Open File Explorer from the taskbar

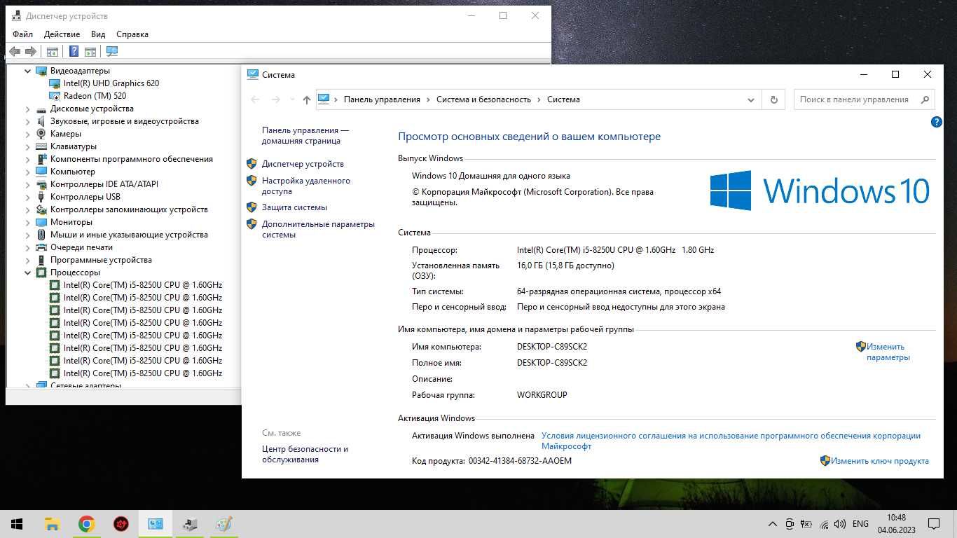(x=52, y=524)
